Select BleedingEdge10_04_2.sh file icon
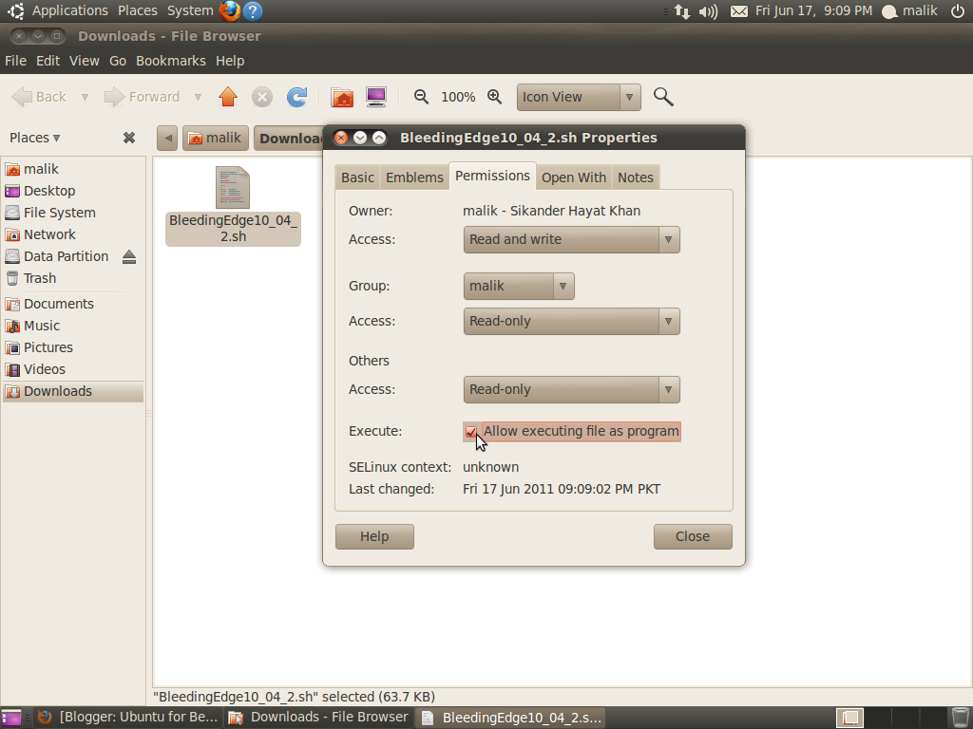The height and width of the screenshot is (729, 973). tap(233, 187)
